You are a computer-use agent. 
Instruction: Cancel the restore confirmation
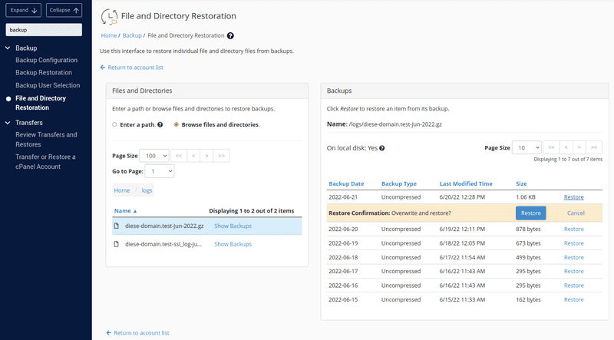tap(575, 213)
